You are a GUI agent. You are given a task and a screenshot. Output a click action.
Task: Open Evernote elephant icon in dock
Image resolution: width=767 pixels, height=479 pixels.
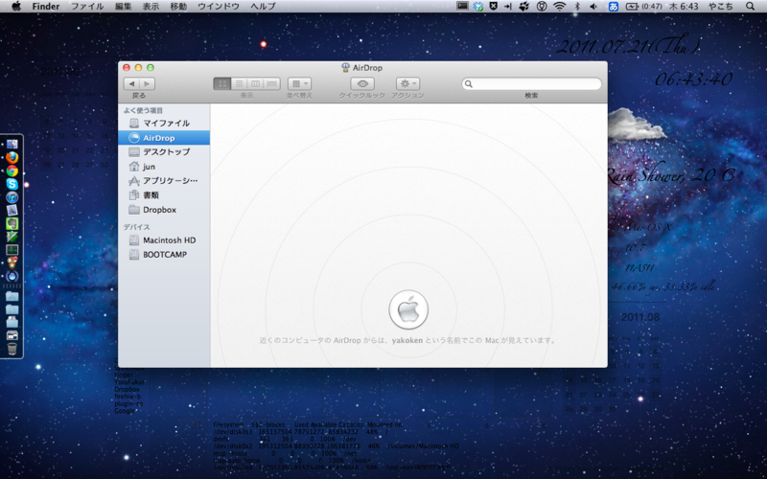[x=12, y=224]
